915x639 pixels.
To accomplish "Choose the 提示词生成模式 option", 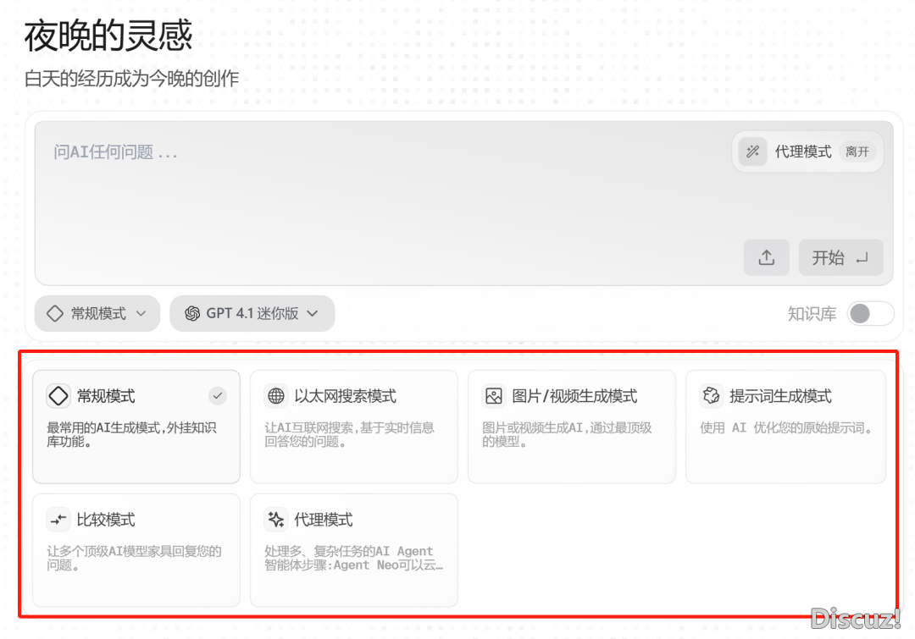I will tap(785, 427).
